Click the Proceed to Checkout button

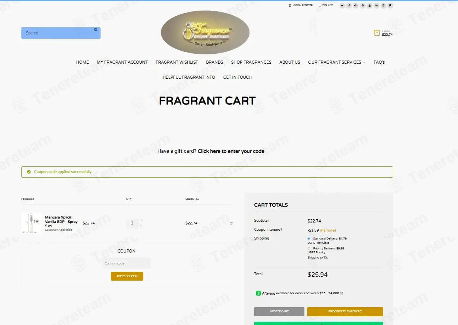coord(345,312)
